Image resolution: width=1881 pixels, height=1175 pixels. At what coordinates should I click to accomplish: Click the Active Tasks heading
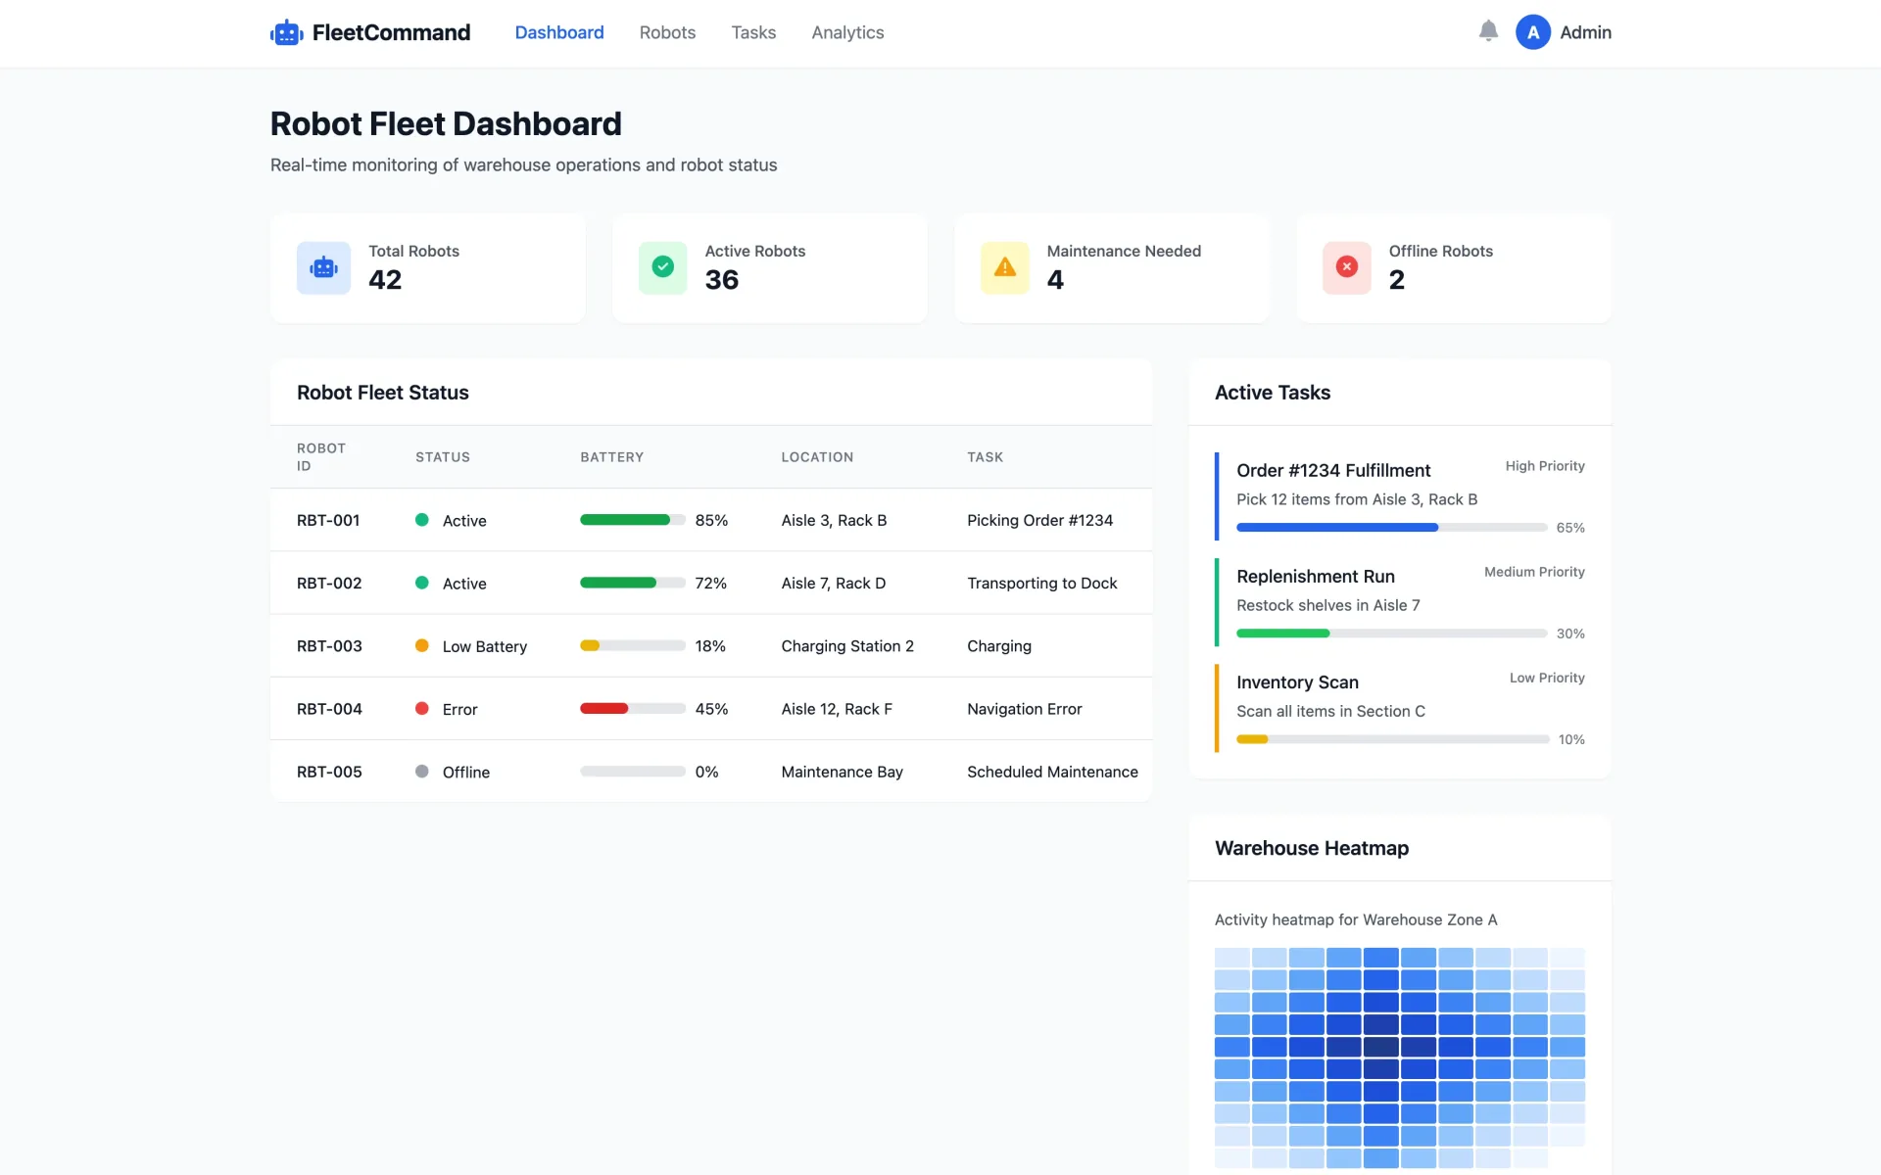(x=1273, y=393)
